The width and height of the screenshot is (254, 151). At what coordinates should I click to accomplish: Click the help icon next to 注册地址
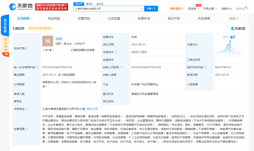(27, 109)
